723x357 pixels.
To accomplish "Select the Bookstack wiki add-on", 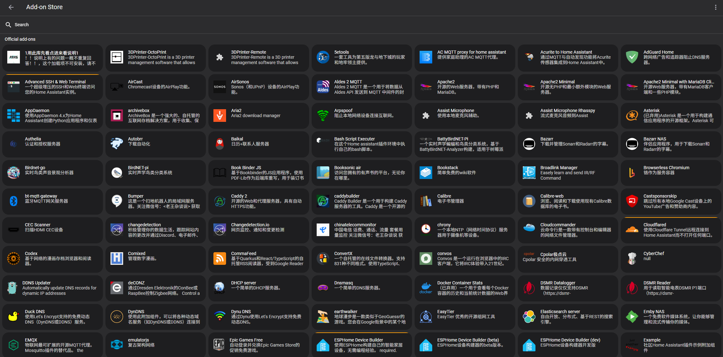I will coord(464,173).
